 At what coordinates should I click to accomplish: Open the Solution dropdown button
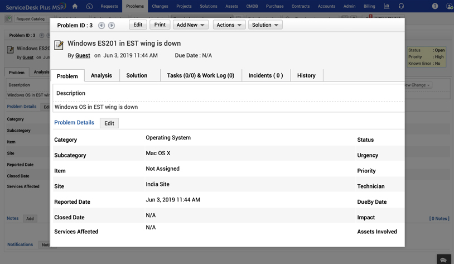pyautogui.click(x=265, y=25)
